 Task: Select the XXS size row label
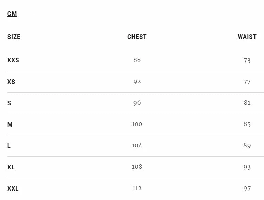coord(13,60)
